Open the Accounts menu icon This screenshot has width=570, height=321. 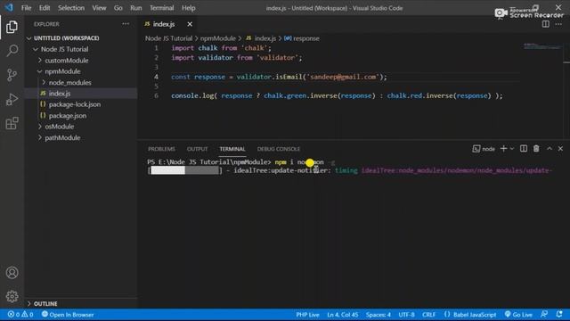coord(12,273)
